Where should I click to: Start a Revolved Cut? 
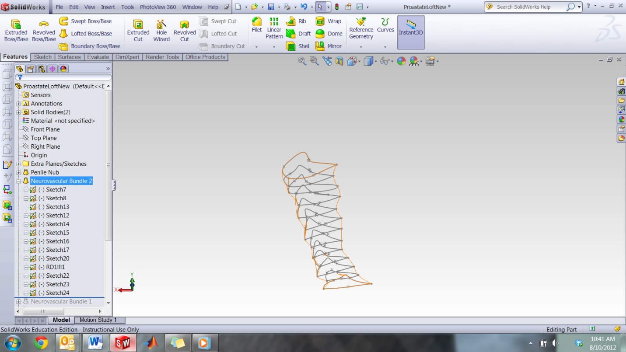point(185,30)
